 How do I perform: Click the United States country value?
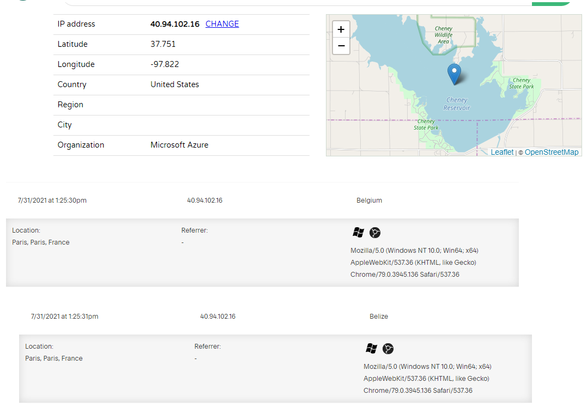tap(175, 84)
